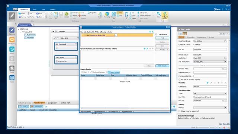238x134 pixels.
Task: Open the Monitoring domain in the left sidebar
Action: click(12, 40)
